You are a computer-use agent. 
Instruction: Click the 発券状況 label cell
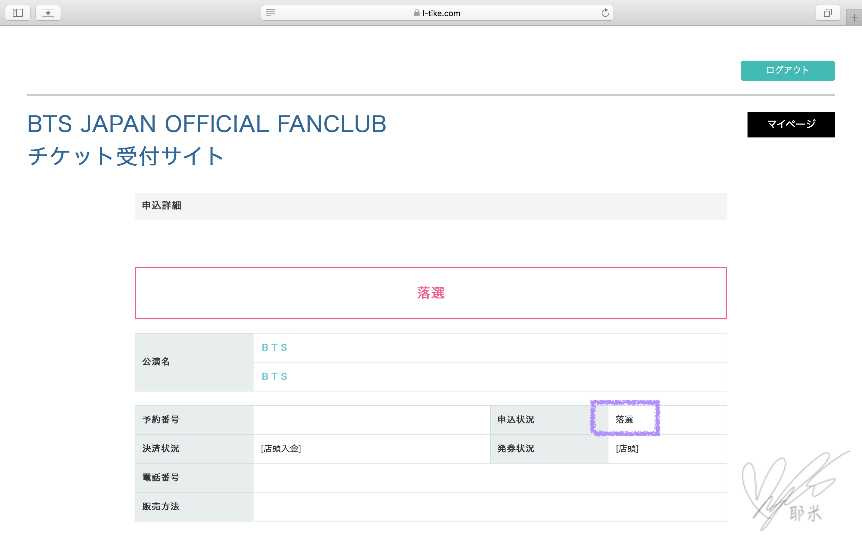549,449
